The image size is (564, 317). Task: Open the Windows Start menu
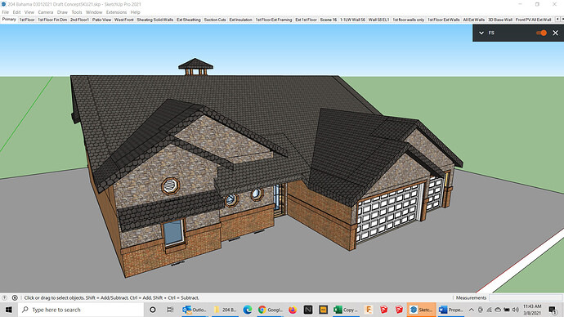point(9,310)
